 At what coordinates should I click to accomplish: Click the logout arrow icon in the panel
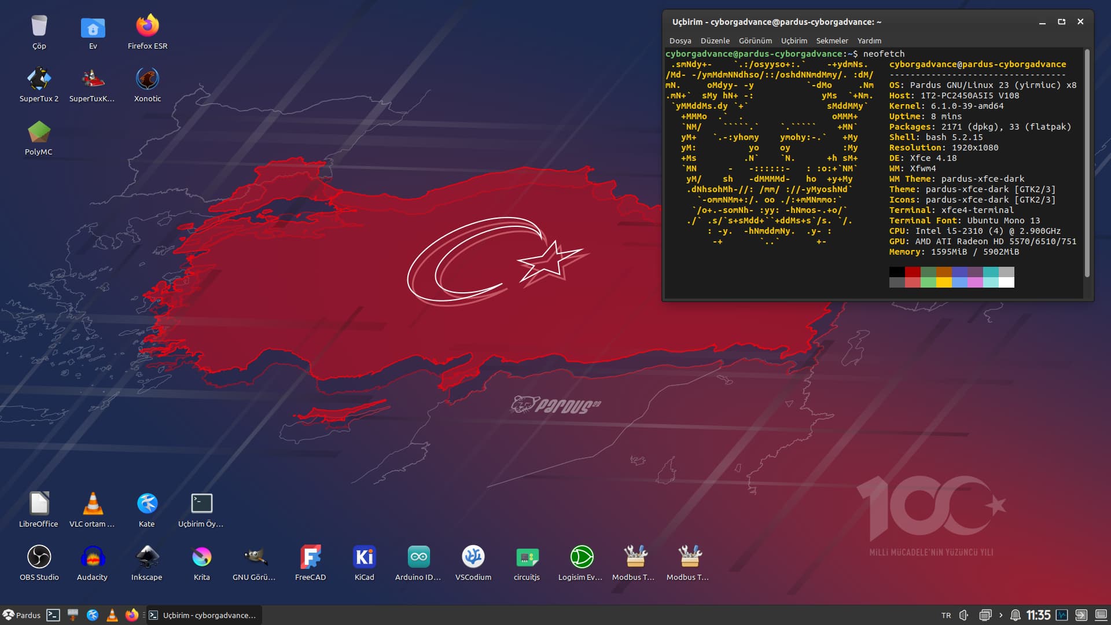tap(1081, 615)
